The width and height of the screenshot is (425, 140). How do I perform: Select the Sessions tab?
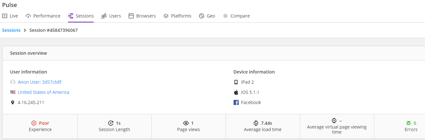click(81, 16)
